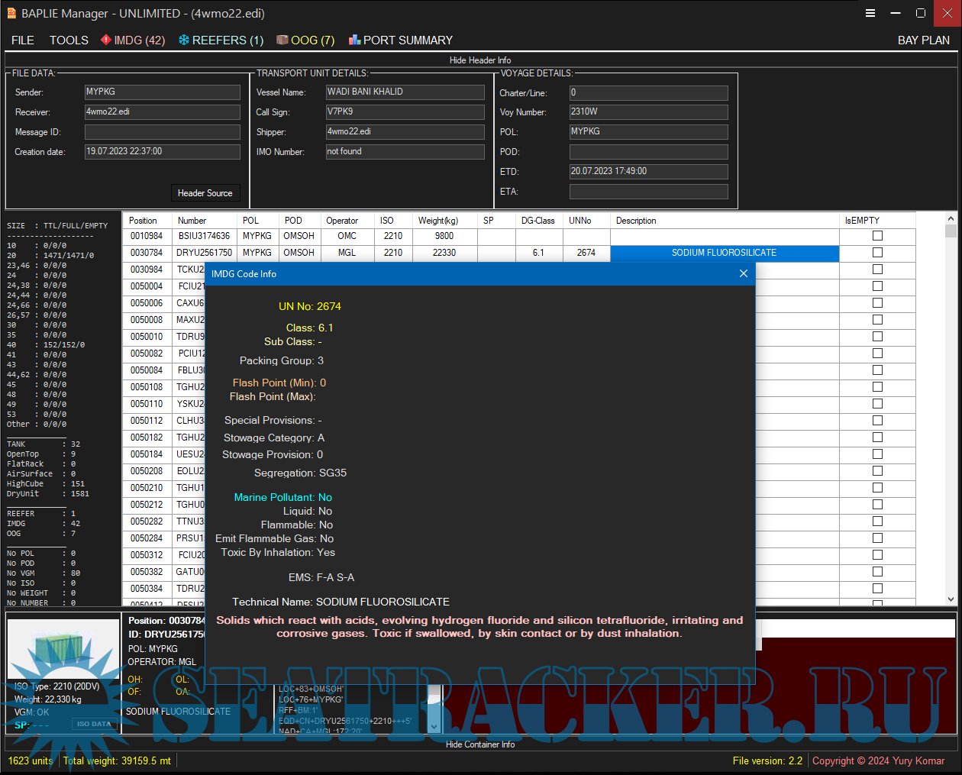
Task: Click the hamburger menu icon in title bar
Action: pos(870,13)
